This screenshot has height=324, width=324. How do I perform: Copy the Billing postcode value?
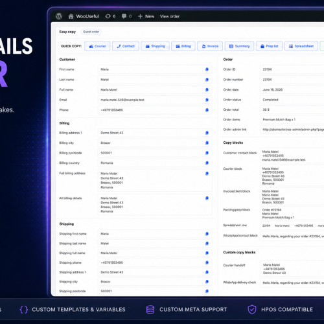(207, 153)
